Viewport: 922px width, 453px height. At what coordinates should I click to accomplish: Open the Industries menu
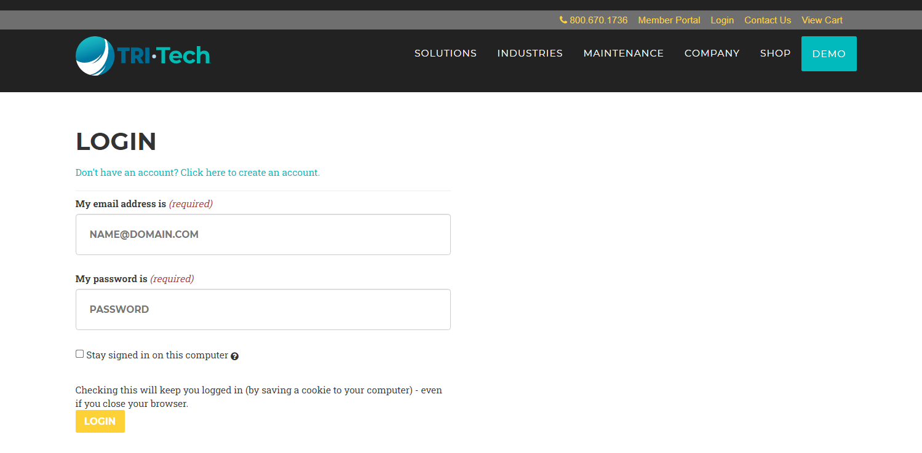coord(530,53)
